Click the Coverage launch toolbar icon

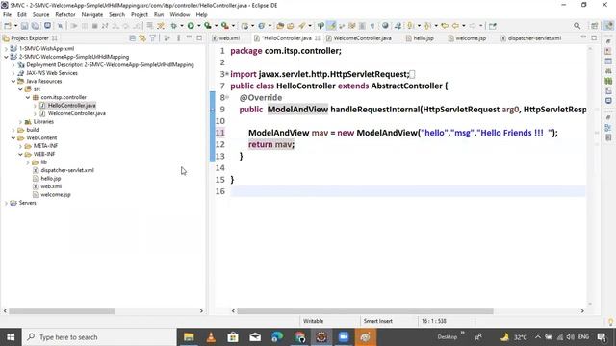208,26
